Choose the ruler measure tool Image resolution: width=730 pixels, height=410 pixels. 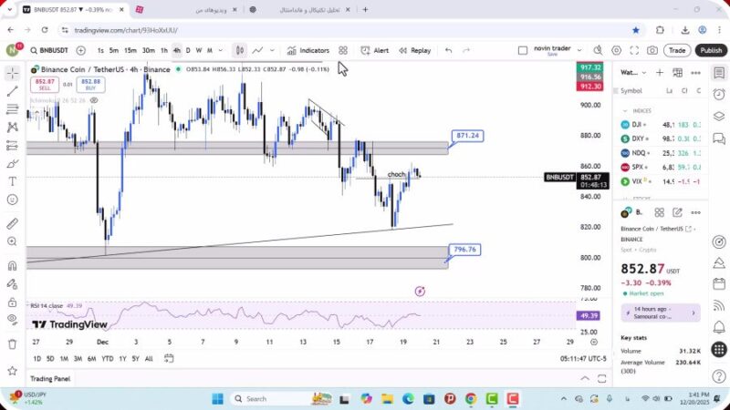[x=12, y=223]
